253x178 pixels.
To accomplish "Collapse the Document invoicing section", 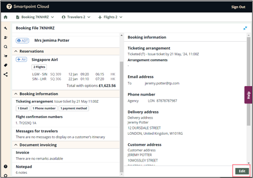I will pyautogui.click(x=16, y=145).
